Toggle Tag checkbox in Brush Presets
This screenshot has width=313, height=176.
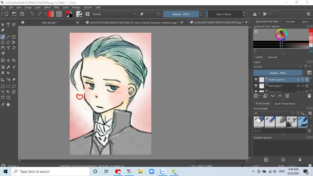click(x=298, y=113)
